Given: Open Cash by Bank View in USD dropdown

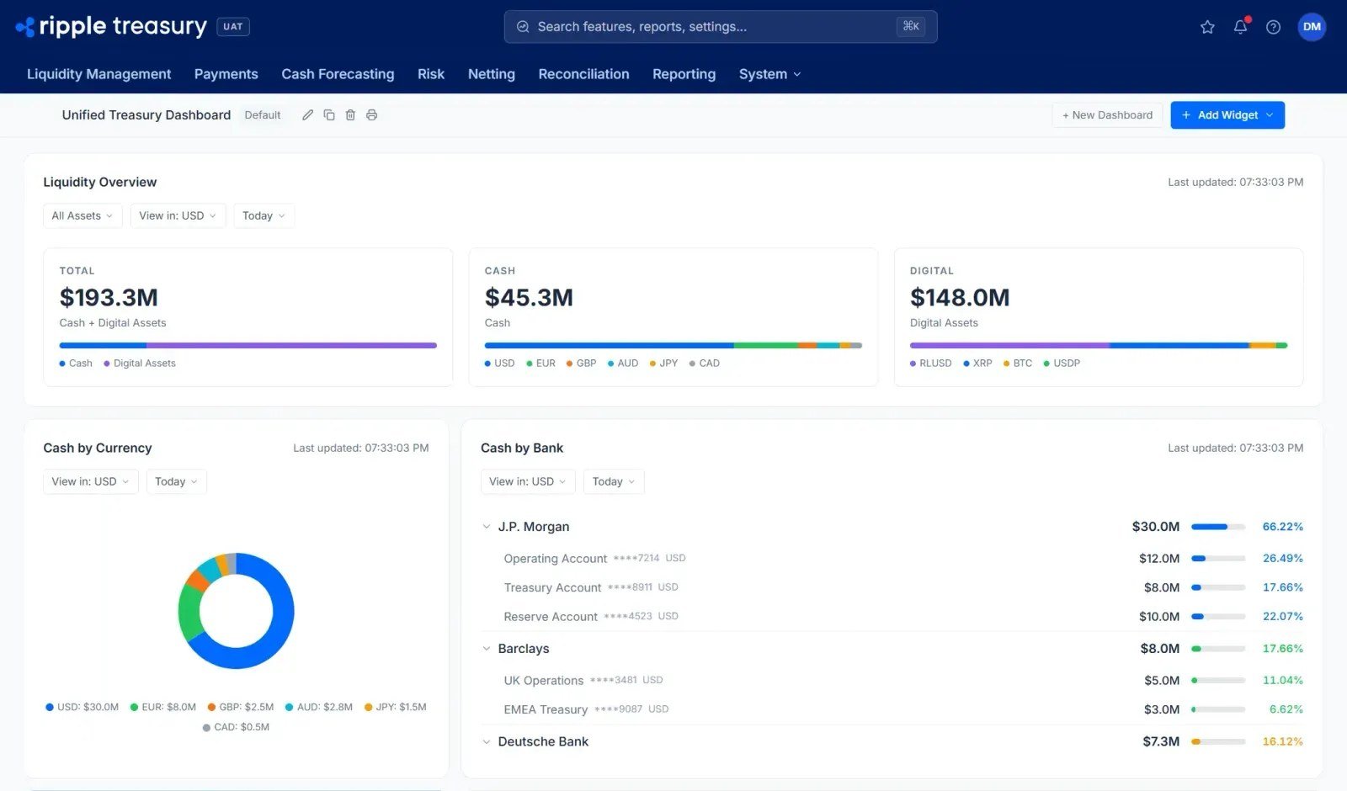Looking at the screenshot, I should click(x=528, y=481).
